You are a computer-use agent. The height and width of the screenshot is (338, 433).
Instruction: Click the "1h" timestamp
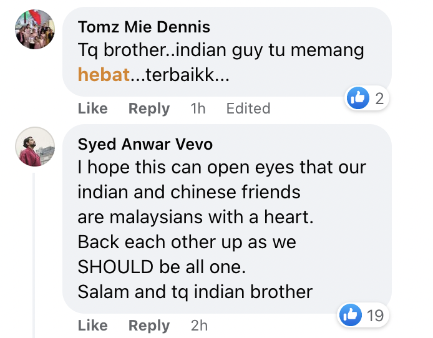click(x=197, y=109)
